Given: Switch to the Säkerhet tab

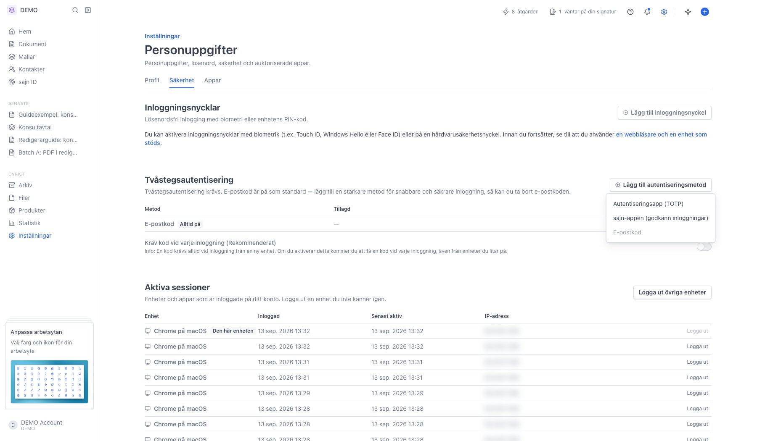Looking at the screenshot, I should tap(182, 80).
